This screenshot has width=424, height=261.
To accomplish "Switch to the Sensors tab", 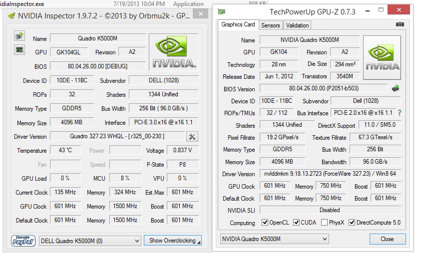I will pyautogui.click(x=270, y=25).
